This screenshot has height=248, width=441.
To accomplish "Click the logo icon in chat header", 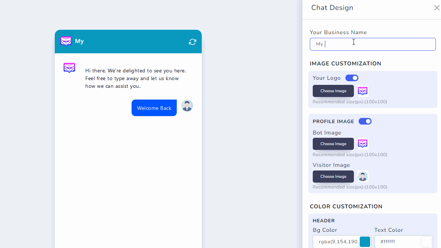I will [x=66, y=41].
